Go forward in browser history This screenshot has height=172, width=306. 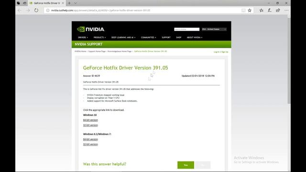(28, 11)
